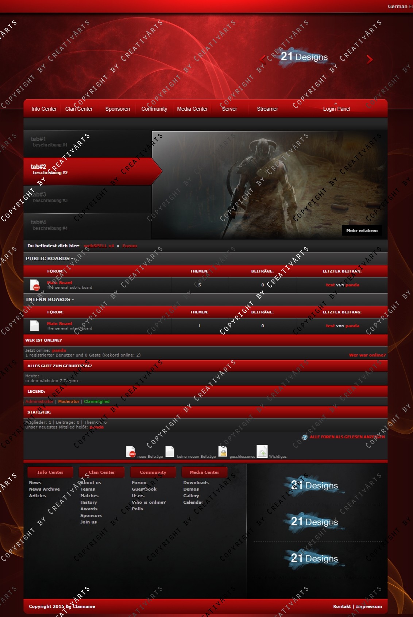Open footer Polls link

click(x=138, y=509)
